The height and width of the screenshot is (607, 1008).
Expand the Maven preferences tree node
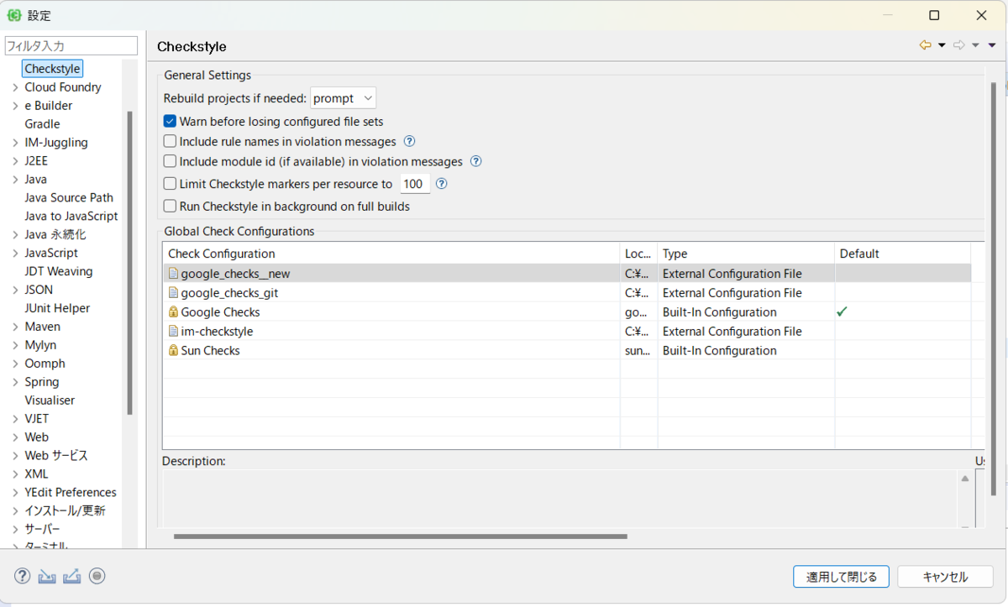15,327
